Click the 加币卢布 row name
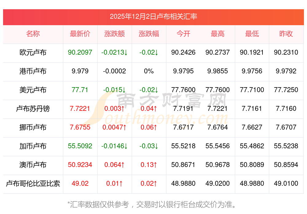Image resolution: width=307 pixels, height=214 pixels. click(x=33, y=146)
